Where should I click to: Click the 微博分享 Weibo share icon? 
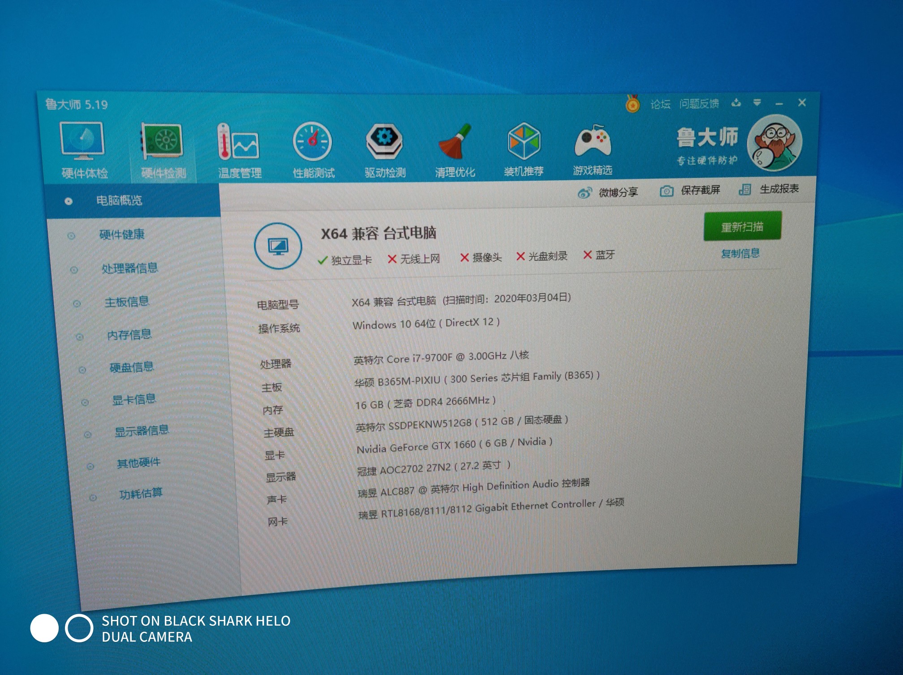(585, 193)
